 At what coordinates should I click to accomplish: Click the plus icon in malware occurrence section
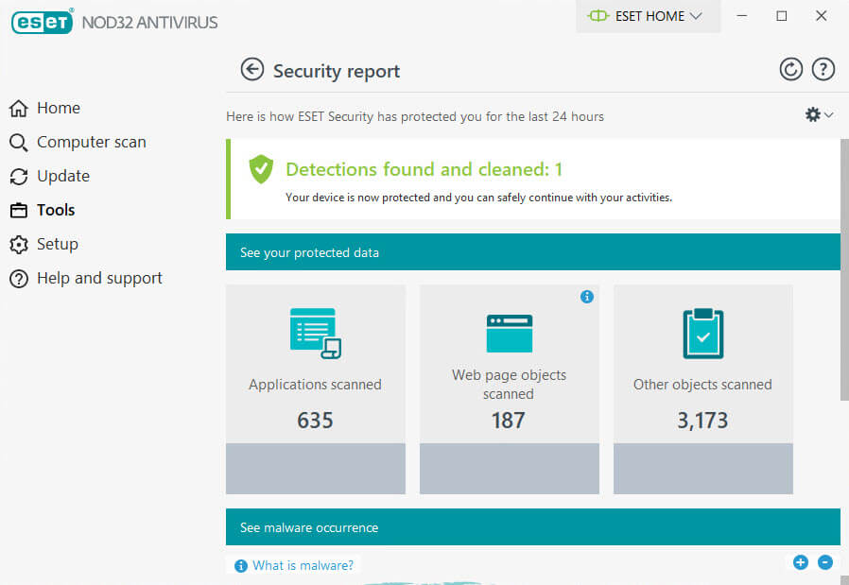[x=801, y=562]
